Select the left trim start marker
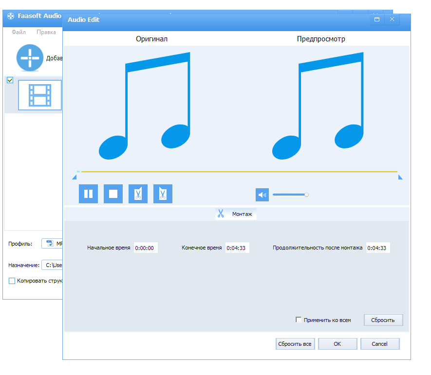Image resolution: width=431 pixels, height=375 pixels. click(75, 178)
